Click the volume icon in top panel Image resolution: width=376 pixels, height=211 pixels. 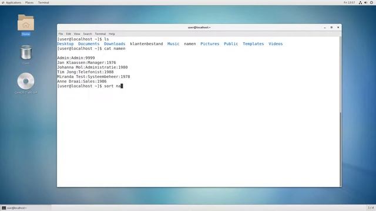365,2
